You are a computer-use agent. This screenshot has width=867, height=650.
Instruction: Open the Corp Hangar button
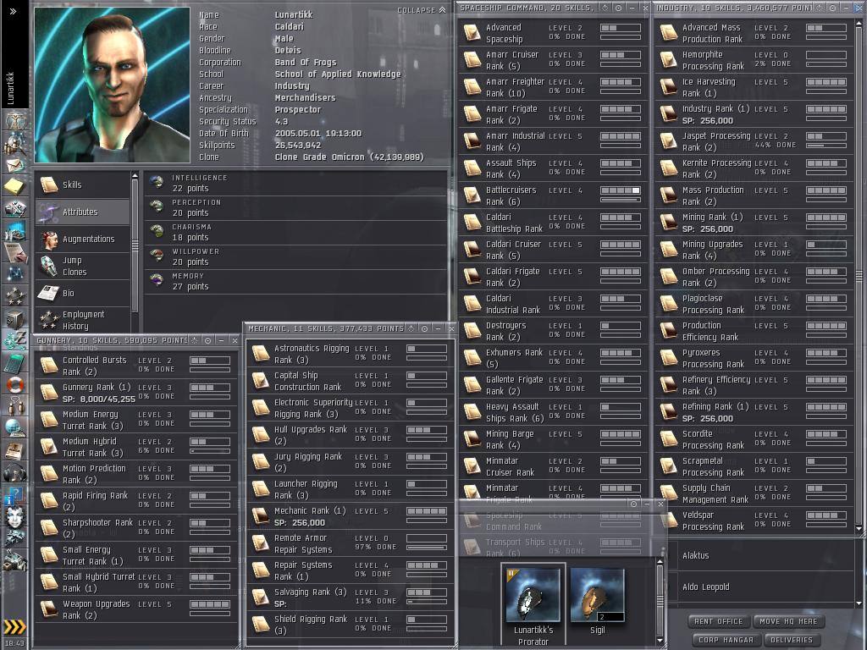coord(726,640)
